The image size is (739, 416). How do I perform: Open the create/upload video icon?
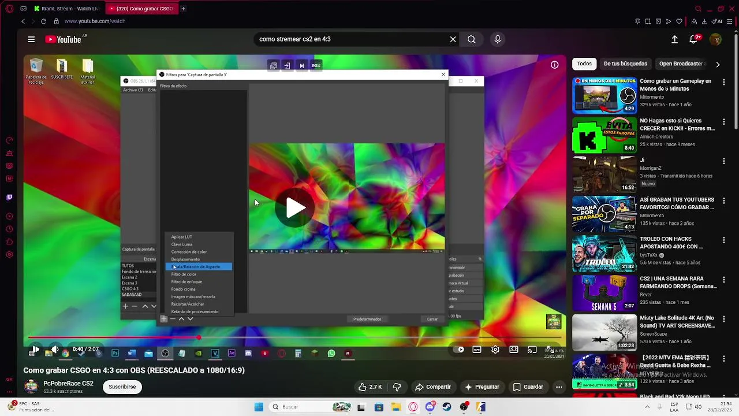(674, 39)
